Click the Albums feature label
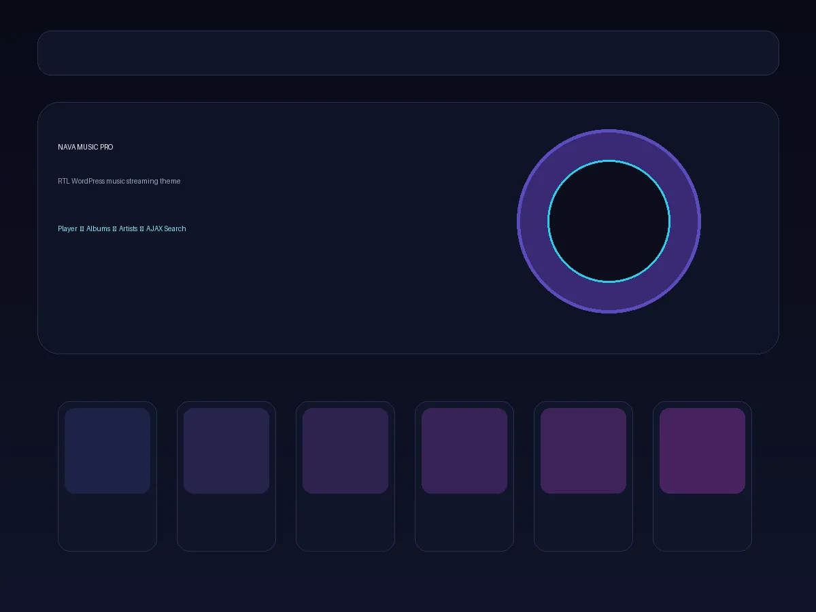 click(98, 228)
